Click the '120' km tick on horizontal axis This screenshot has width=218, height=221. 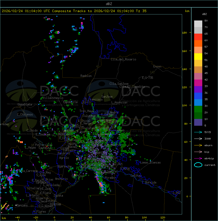[x=163, y=218]
